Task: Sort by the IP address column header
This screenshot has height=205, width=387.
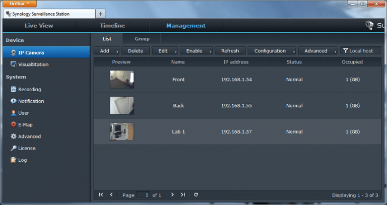Action: tap(236, 62)
